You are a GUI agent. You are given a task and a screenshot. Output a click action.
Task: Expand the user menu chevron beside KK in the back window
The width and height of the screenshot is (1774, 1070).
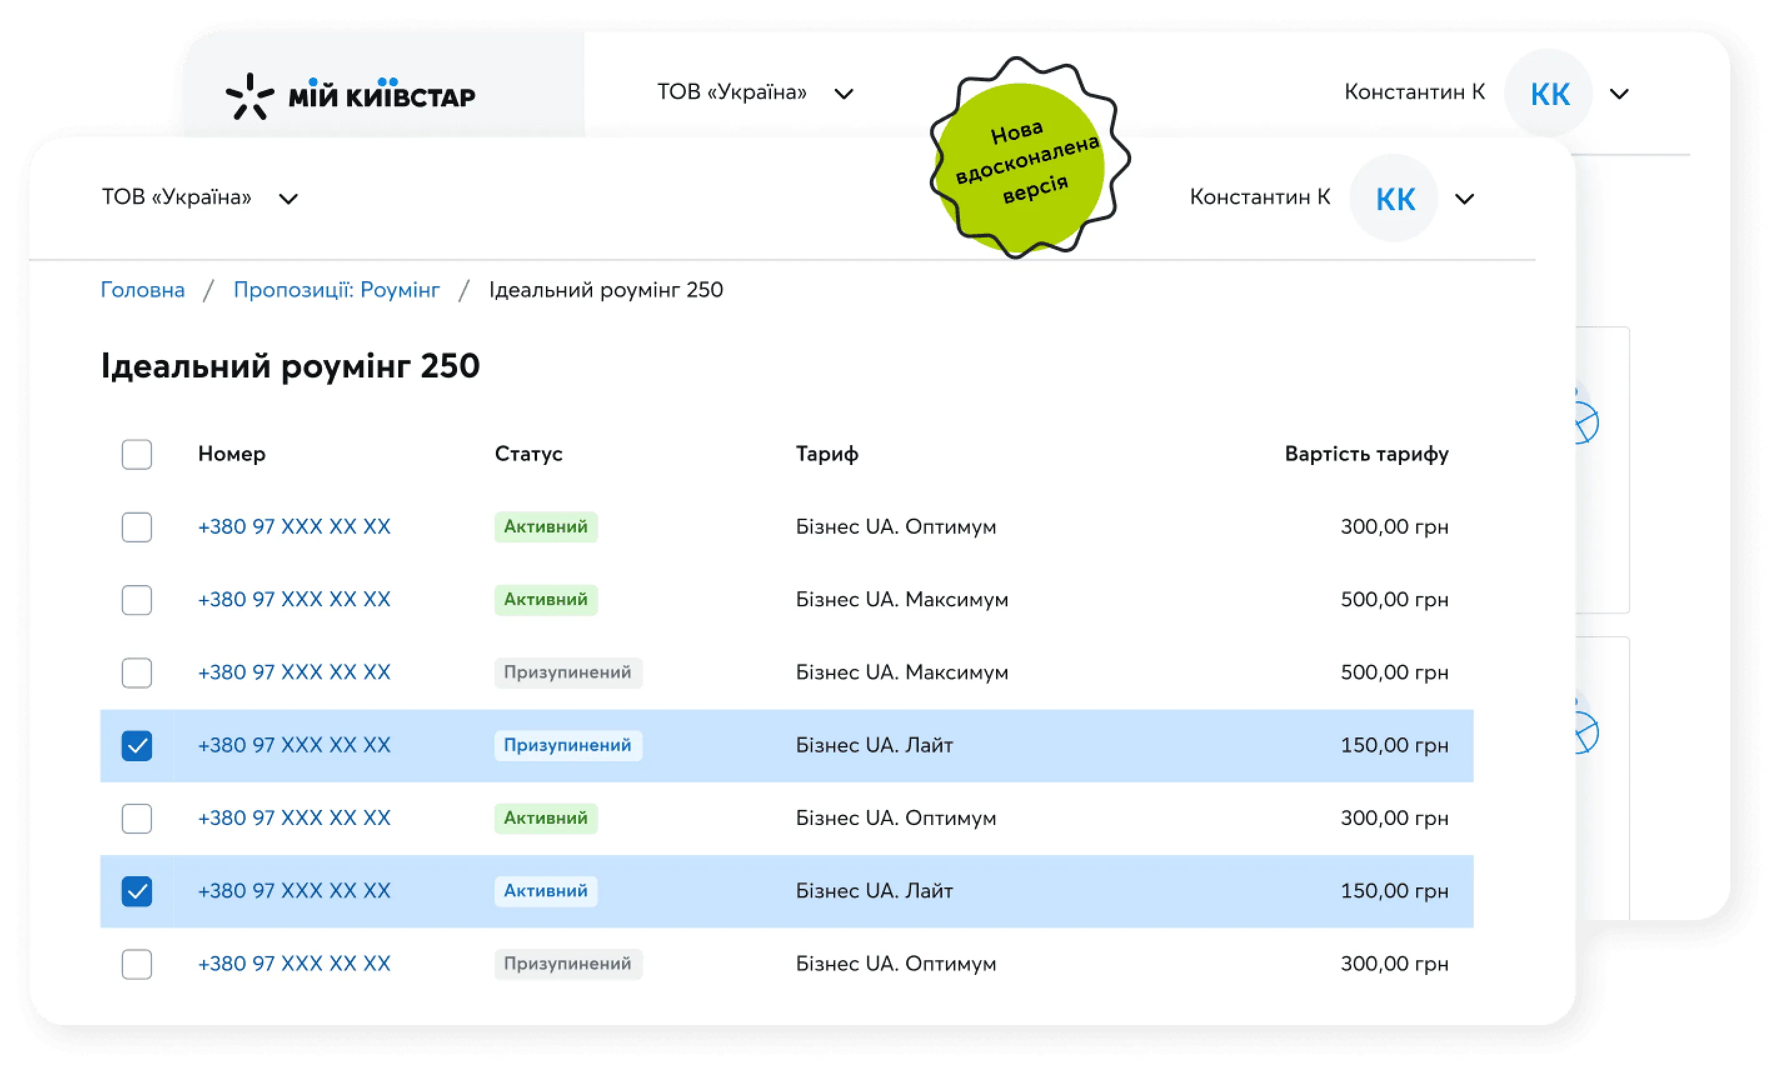click(x=1619, y=94)
